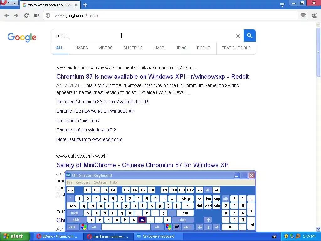Switch to the SHOPPING tab

click(133, 48)
